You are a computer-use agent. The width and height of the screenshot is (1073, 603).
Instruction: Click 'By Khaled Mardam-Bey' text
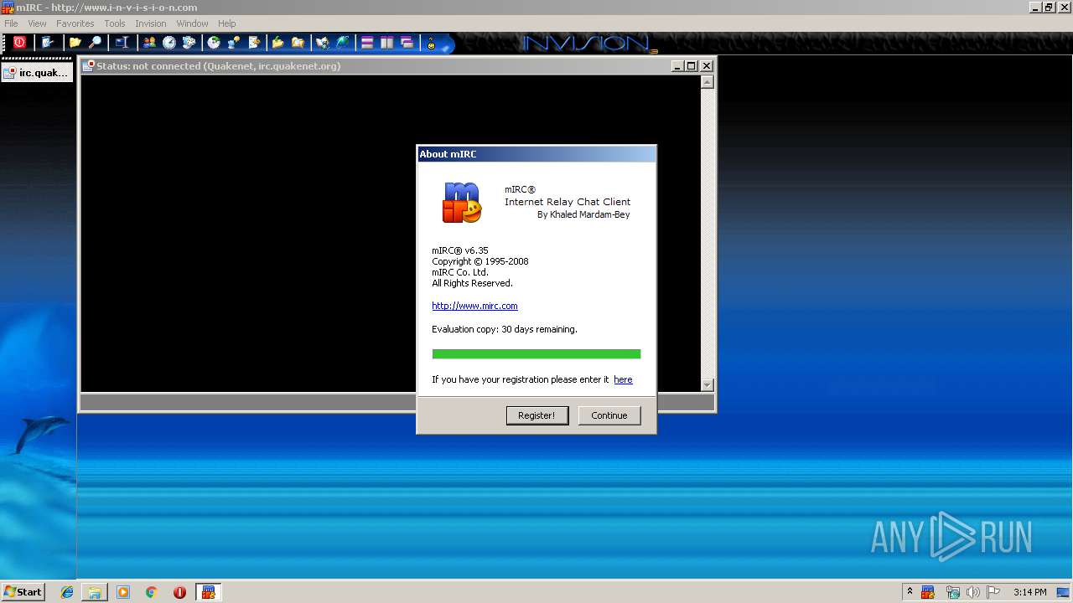click(583, 214)
